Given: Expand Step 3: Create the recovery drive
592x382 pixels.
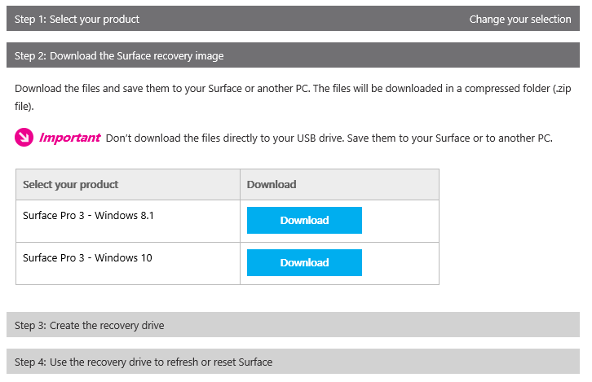Looking at the screenshot, I should click(x=90, y=325).
